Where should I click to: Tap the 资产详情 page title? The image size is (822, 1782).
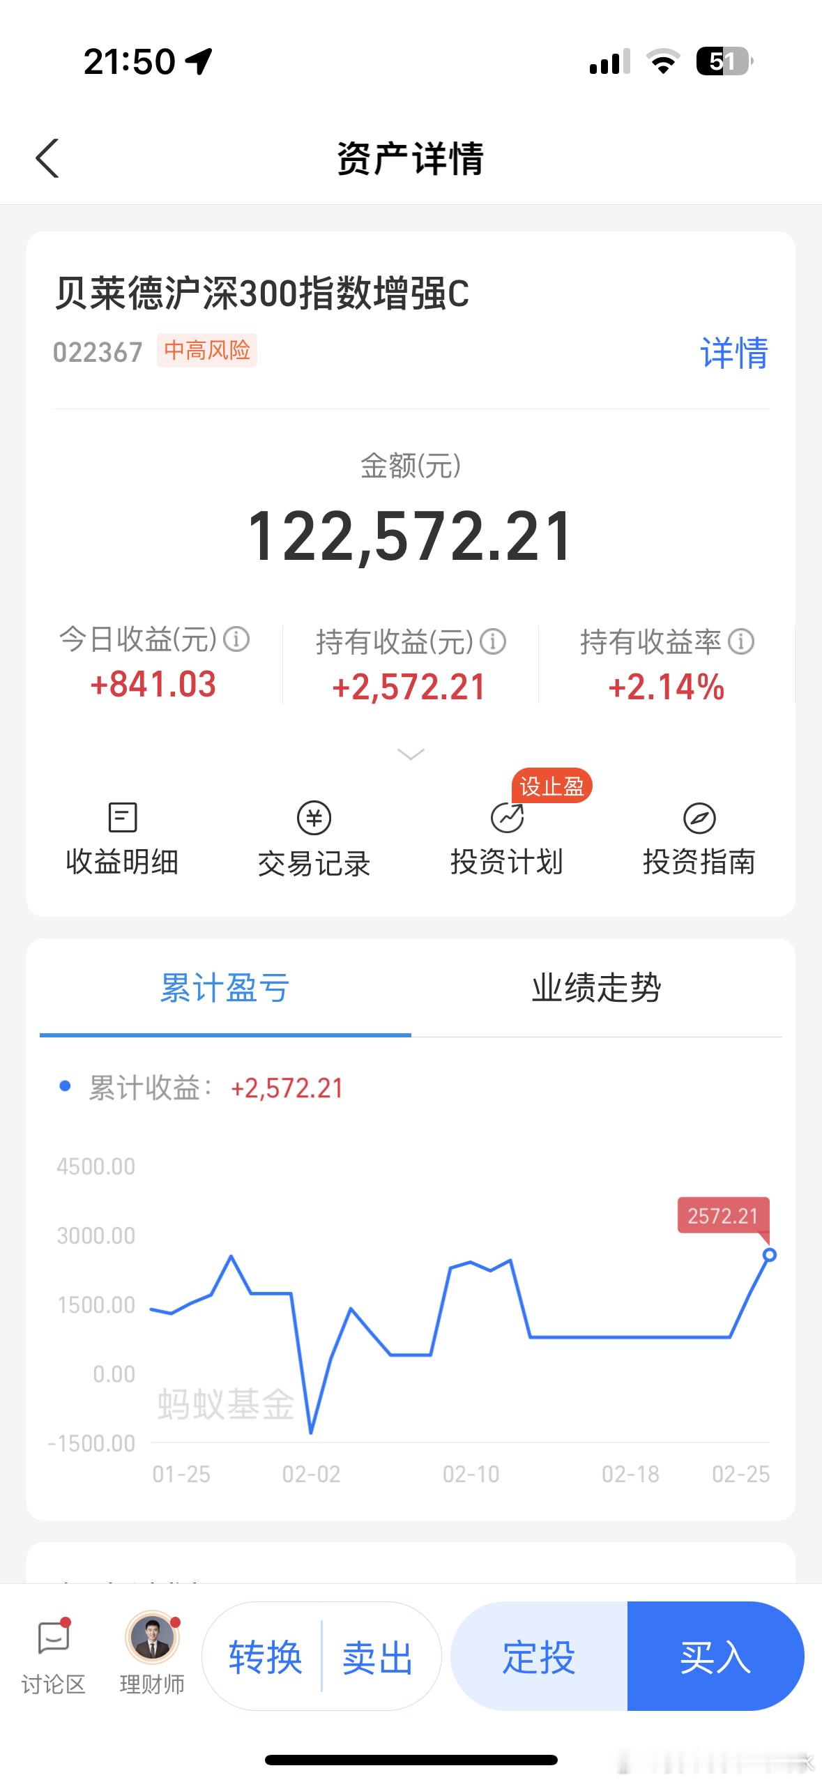point(411,158)
